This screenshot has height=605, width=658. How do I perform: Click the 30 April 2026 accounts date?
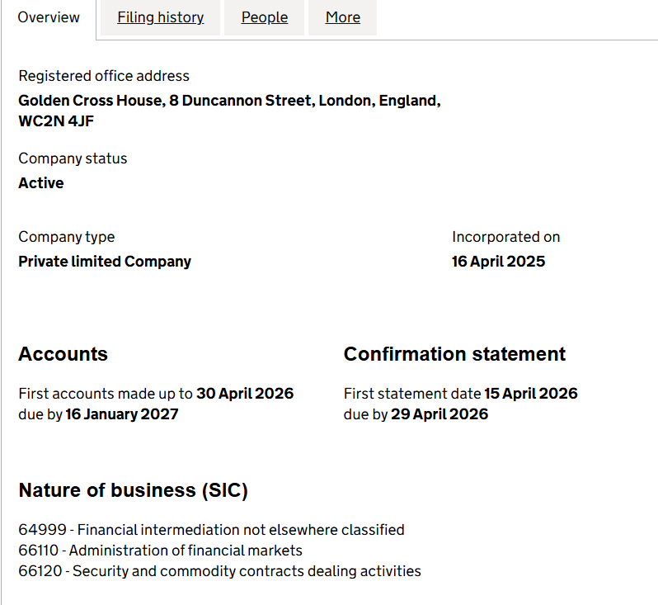[245, 394]
